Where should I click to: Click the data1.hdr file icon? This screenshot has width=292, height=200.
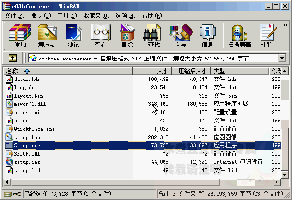(9, 79)
